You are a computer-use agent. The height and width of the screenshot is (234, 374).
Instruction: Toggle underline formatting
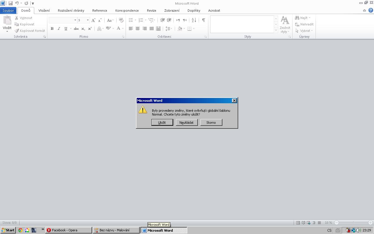(66, 29)
